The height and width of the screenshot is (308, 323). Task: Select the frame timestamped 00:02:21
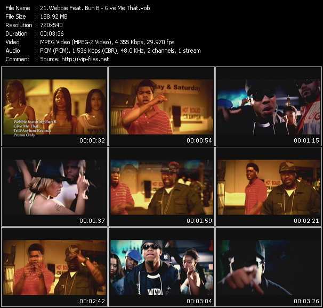pos(269,187)
